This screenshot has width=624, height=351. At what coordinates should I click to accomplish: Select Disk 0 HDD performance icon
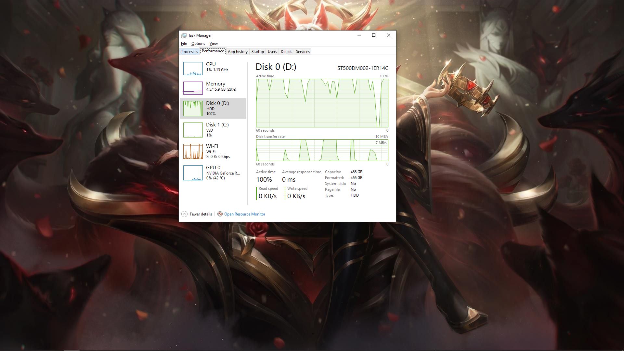pos(192,108)
